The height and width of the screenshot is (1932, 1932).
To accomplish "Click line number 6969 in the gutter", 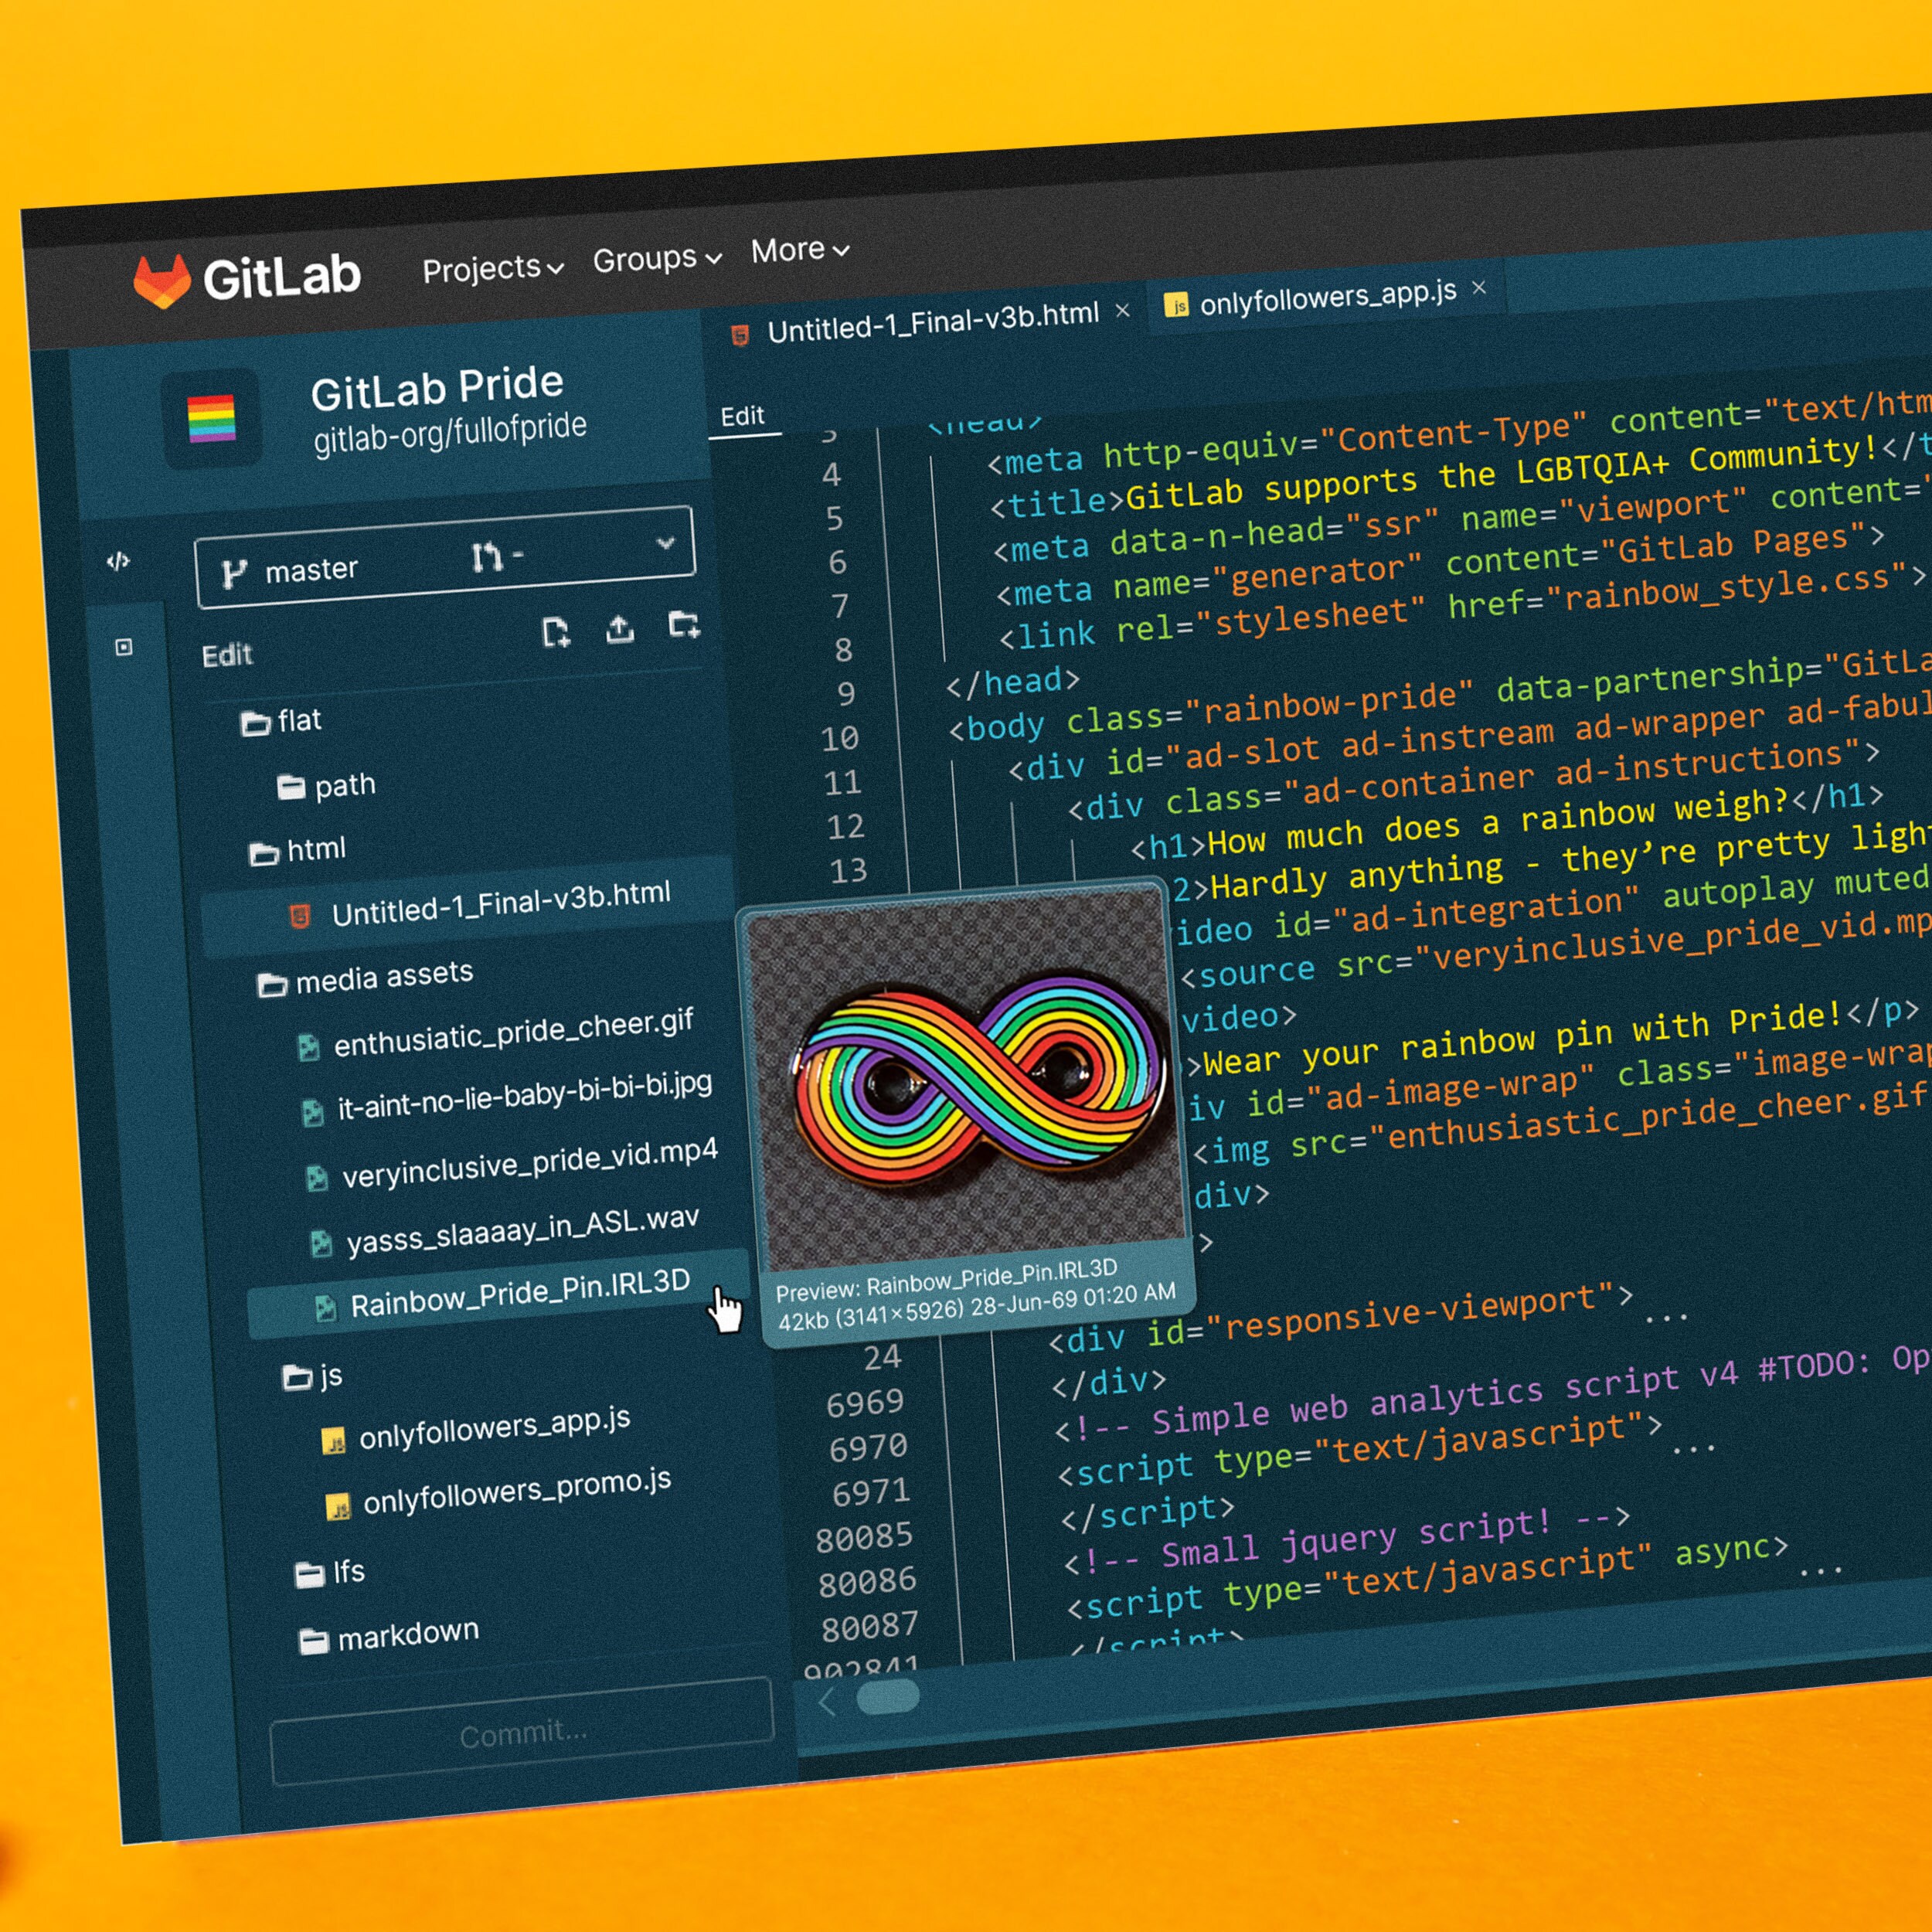I will (865, 1403).
